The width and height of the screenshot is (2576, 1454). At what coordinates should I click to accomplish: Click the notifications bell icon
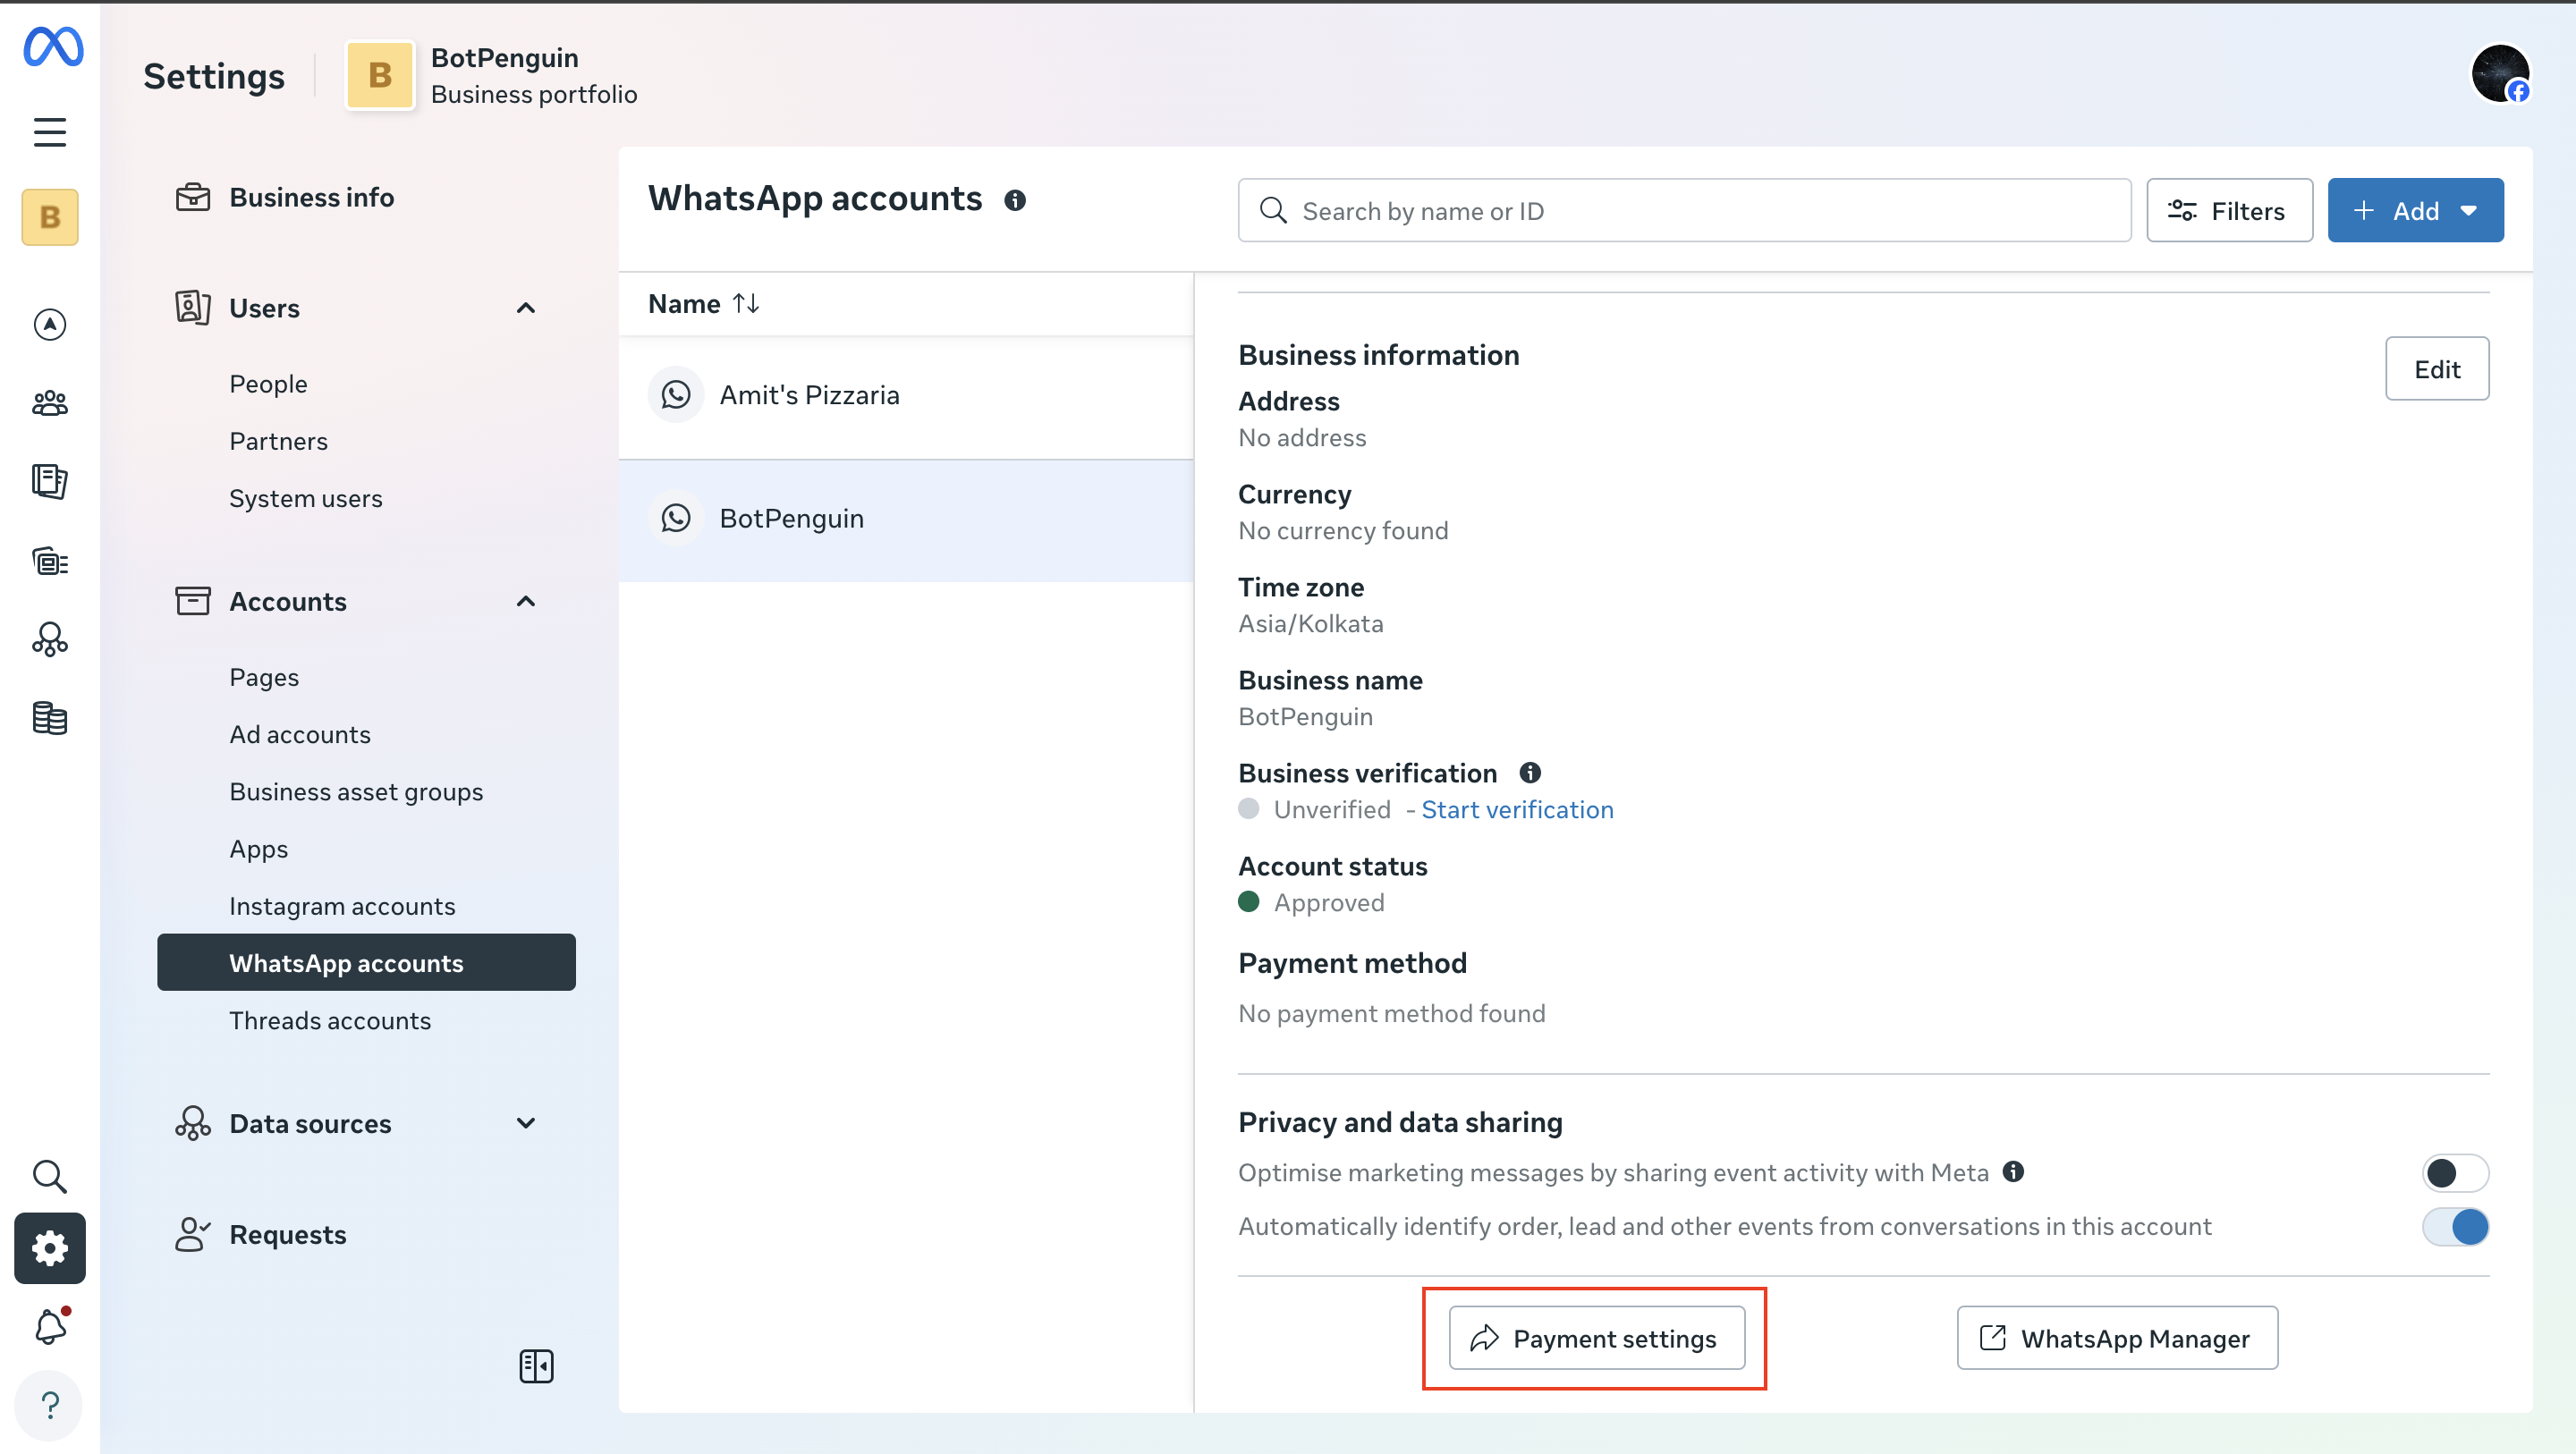50,1327
